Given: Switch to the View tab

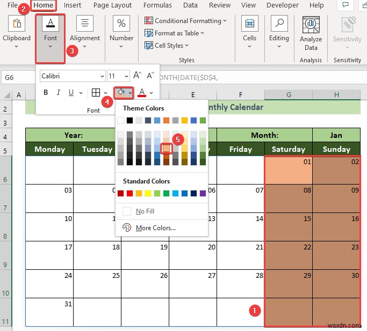Looking at the screenshot, I should click(248, 5).
